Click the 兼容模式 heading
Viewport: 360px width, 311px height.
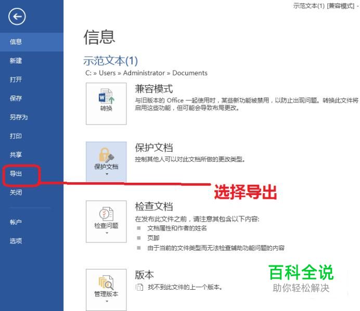point(154,89)
